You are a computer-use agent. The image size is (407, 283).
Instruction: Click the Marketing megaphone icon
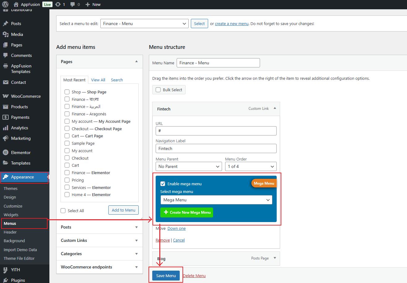pos(6,138)
